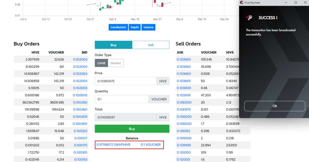The width and height of the screenshot is (309, 162).
Task: Click the 105.545 VOUCHER sell order cell
Action: (206, 60)
